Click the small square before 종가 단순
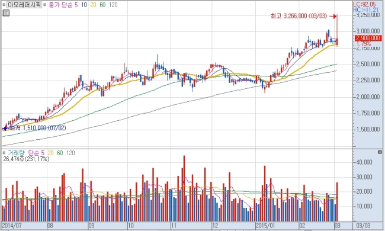 coord(45,5)
